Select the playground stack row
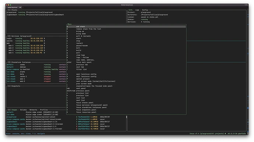This screenshot has width=254, height=142. pyautogui.click(x=66, y=12)
